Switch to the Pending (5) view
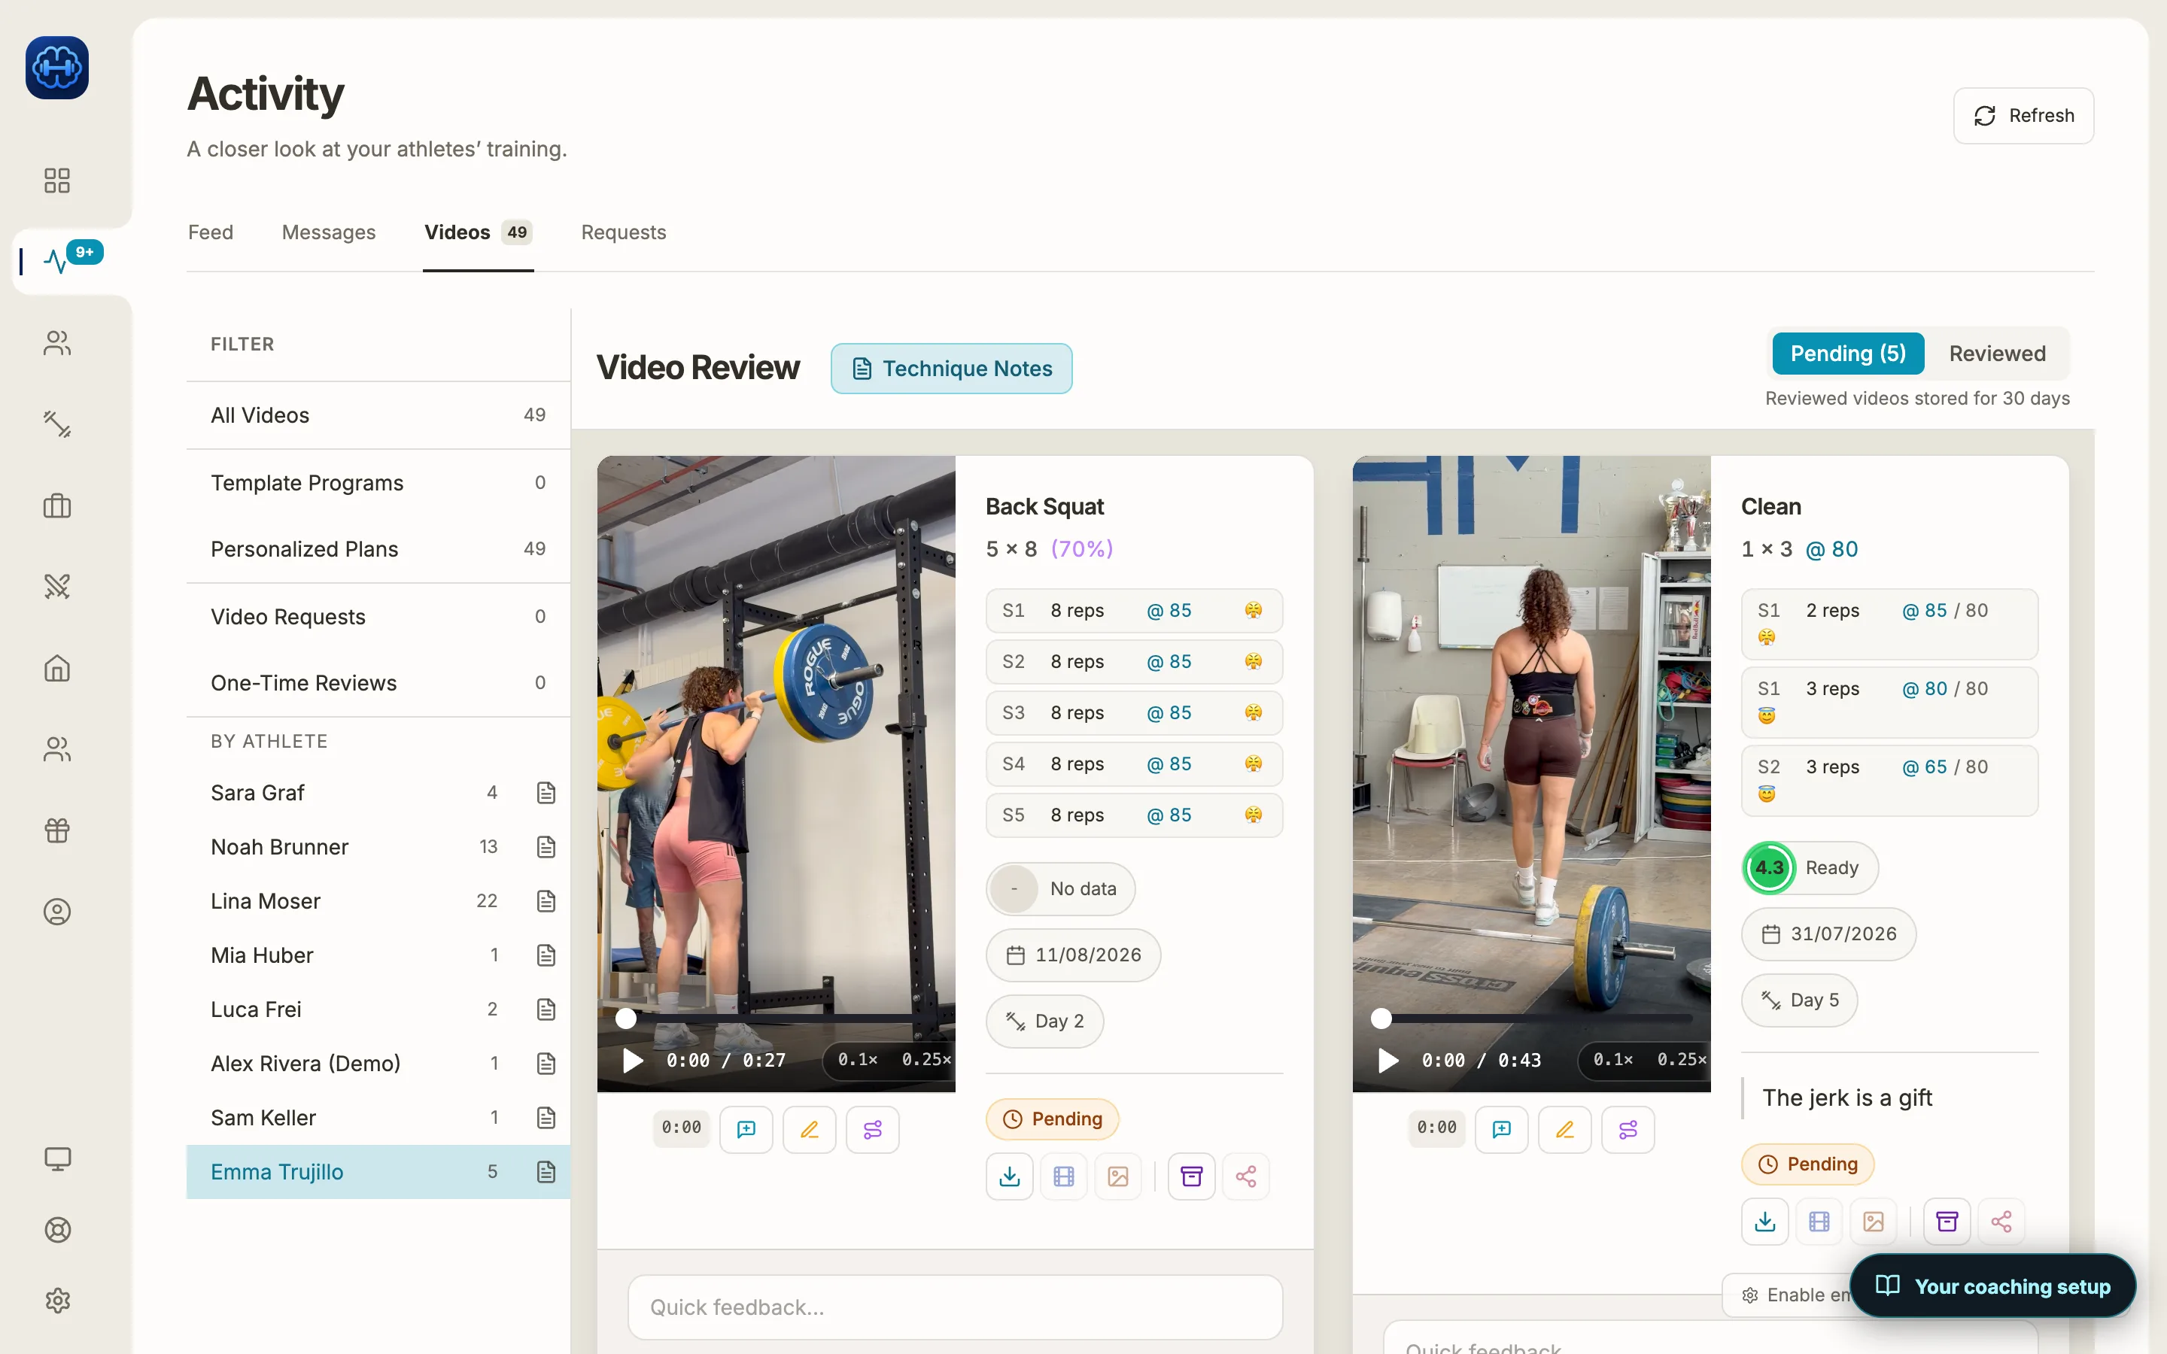2167x1354 pixels. 1848,354
